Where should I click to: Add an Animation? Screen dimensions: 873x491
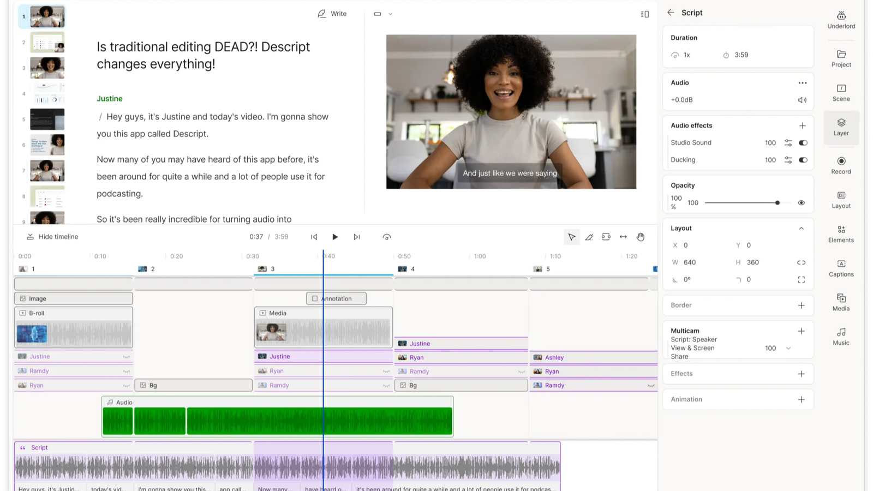(801, 399)
